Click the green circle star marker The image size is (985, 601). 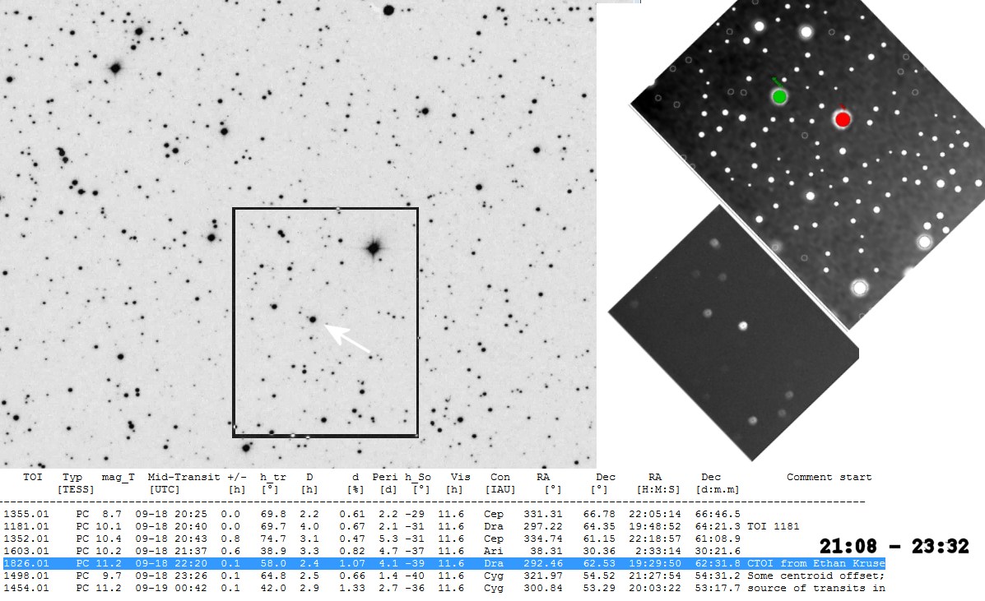pos(779,96)
